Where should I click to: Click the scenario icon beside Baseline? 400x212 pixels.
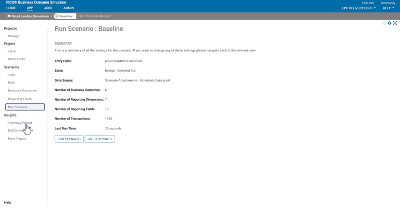tap(57, 16)
